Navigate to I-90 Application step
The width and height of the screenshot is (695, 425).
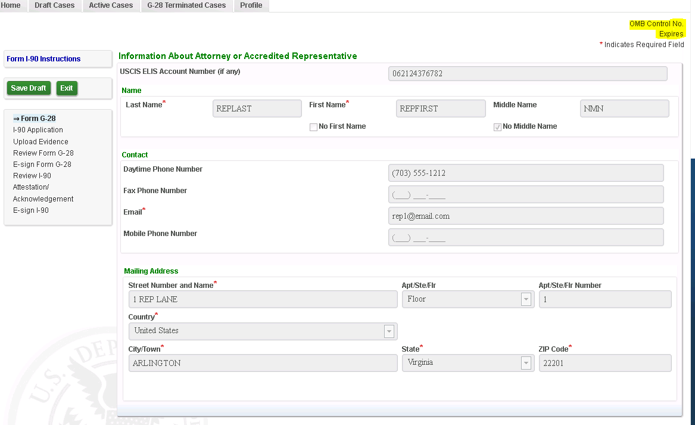(38, 130)
